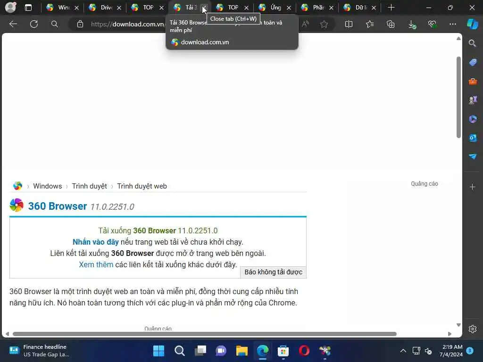Image resolution: width=483 pixels, height=362 pixels.
Task: Open sidebar Microsoft 365 icon
Action: point(473,119)
